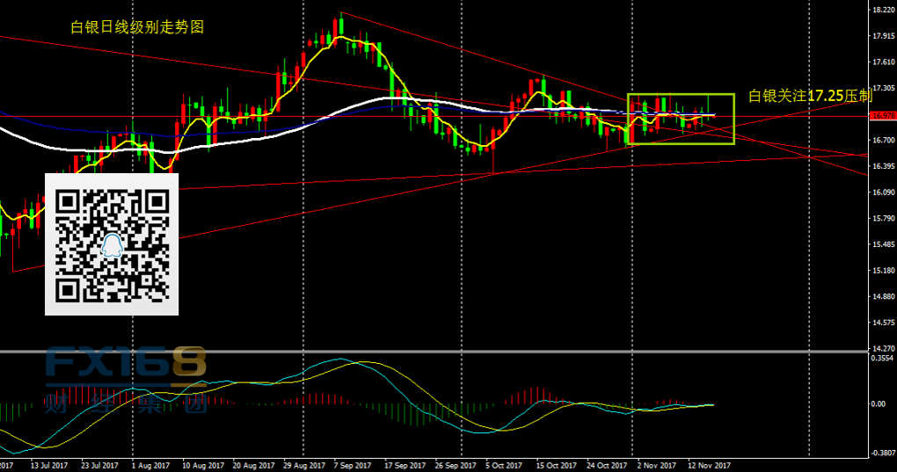897x472 pixels.
Task: Grab the divider between price chart and MACD
Action: coord(440,352)
